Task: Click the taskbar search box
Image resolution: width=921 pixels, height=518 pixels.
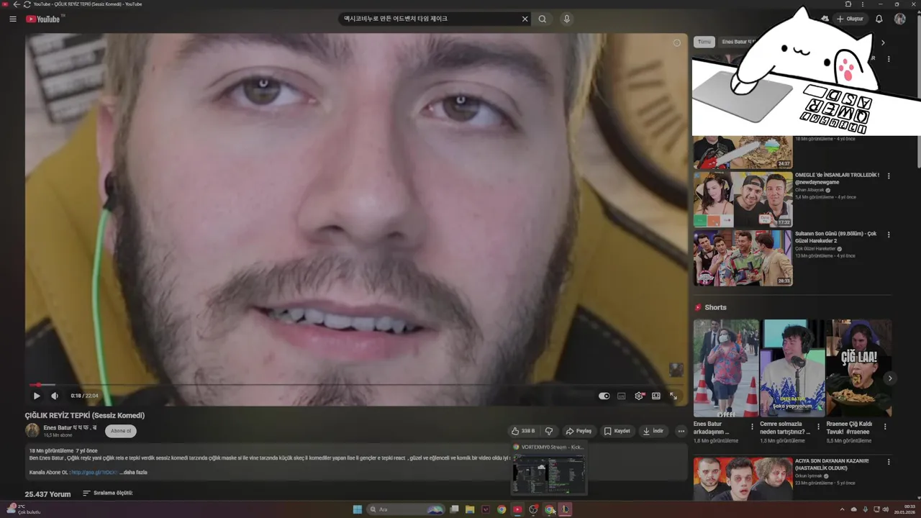Action: (x=407, y=509)
